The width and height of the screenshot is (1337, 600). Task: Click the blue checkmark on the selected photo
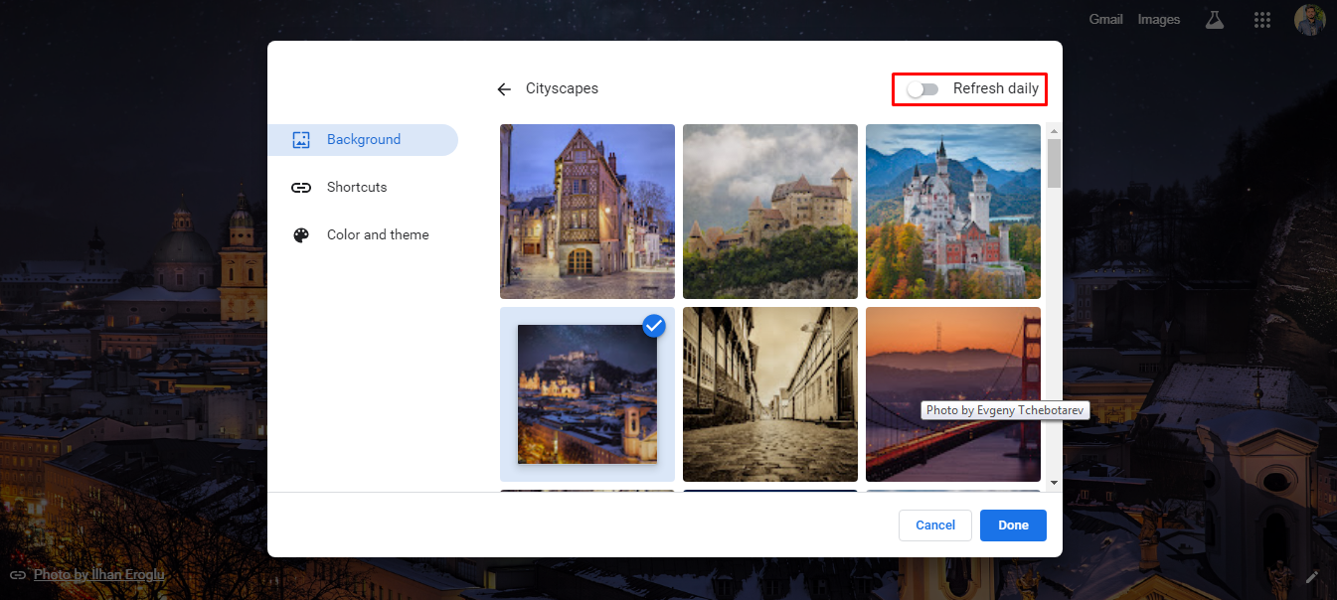tap(654, 325)
